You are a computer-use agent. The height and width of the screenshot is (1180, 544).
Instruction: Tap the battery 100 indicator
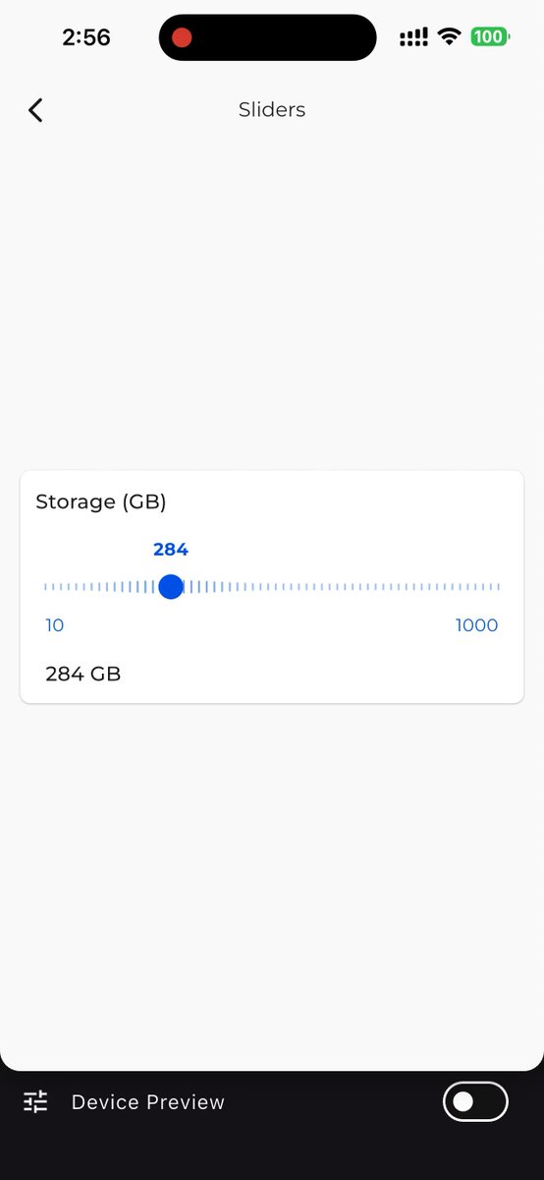489,37
